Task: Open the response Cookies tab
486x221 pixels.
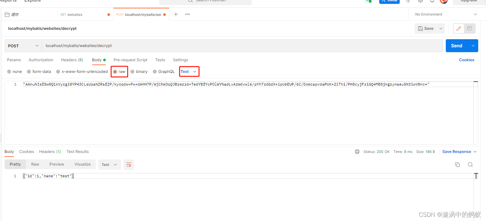Action: (x=27, y=152)
